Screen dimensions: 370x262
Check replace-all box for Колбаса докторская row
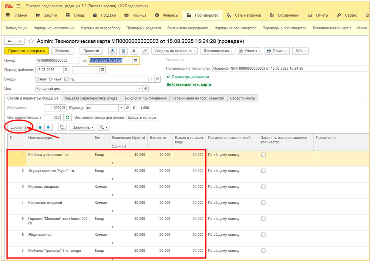[x=263, y=155]
